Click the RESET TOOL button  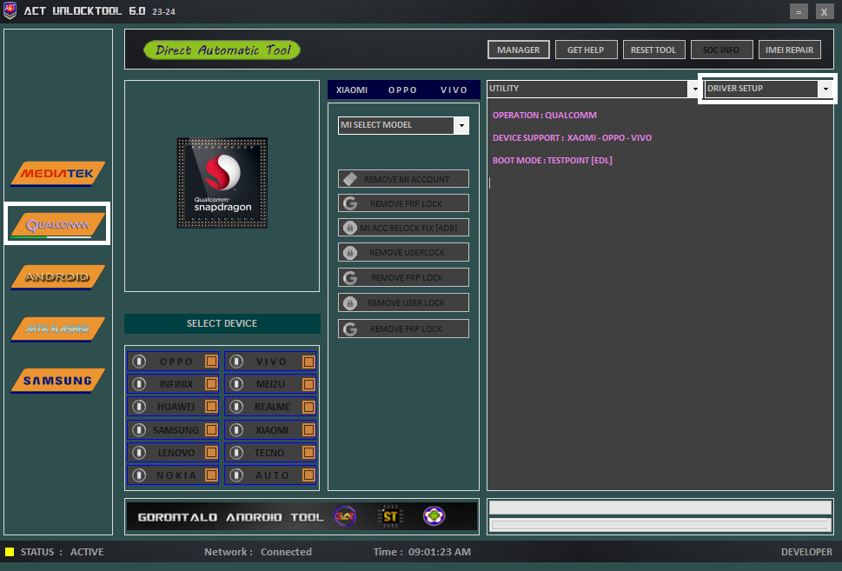653,50
